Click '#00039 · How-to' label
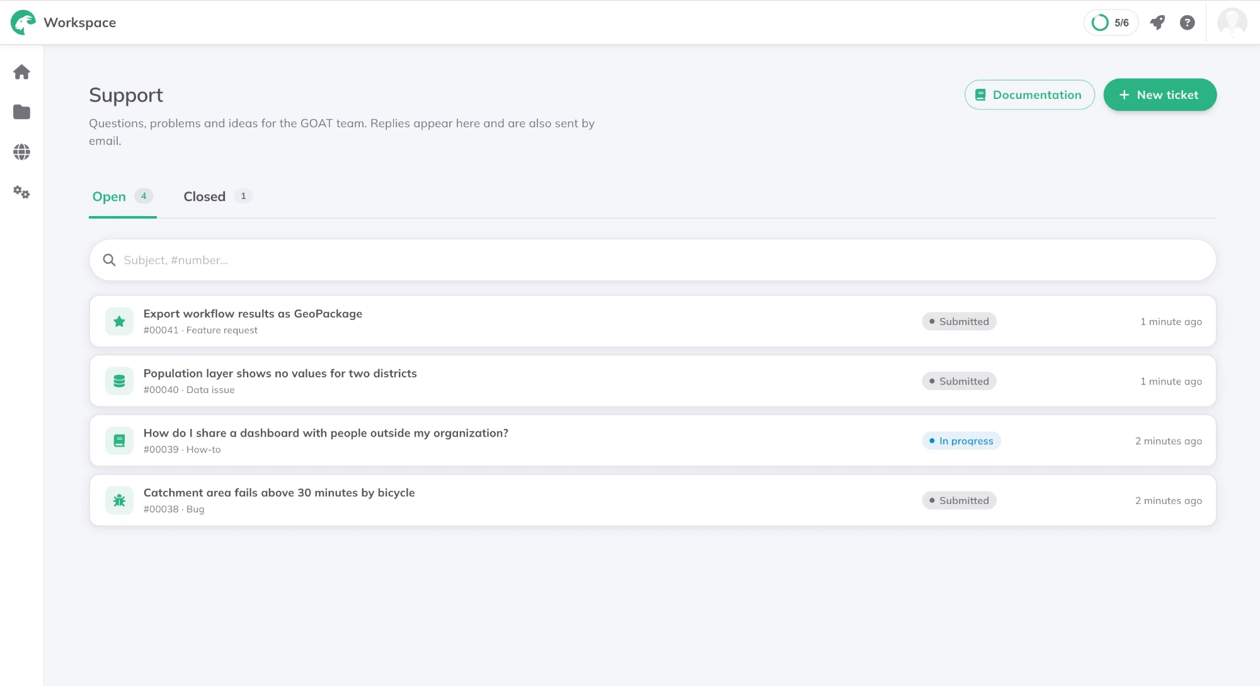 click(x=182, y=450)
